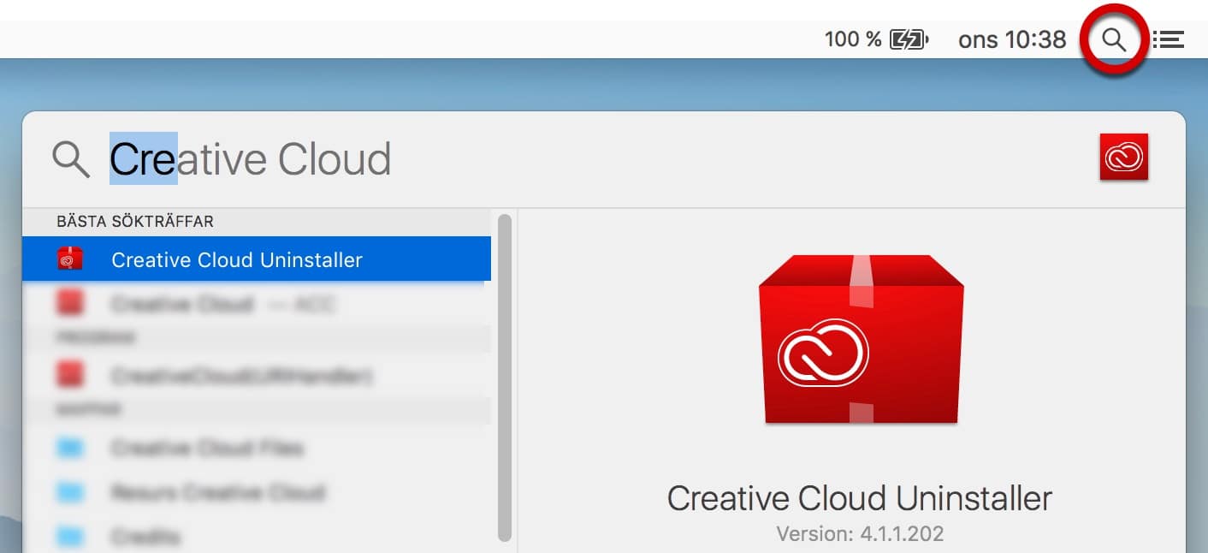Click the small Creative Cloud Uninstaller row icon
The width and height of the screenshot is (1208, 553).
click(70, 259)
